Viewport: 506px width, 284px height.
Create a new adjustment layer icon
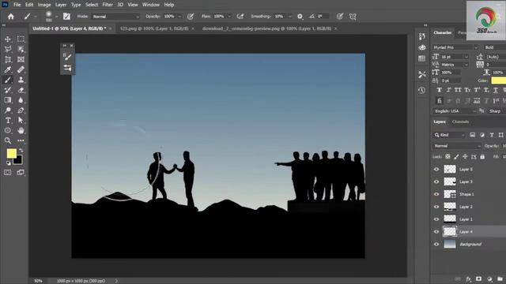(489, 279)
